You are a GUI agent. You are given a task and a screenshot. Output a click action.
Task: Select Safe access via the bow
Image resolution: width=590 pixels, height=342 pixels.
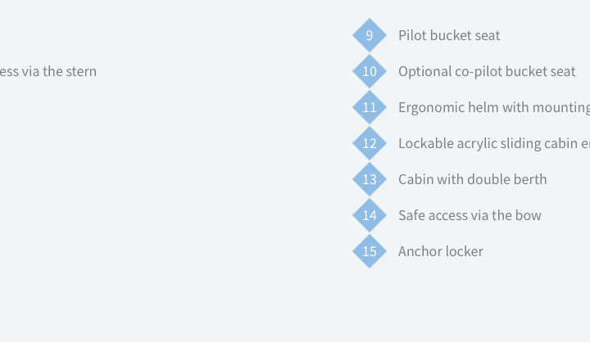click(x=470, y=215)
